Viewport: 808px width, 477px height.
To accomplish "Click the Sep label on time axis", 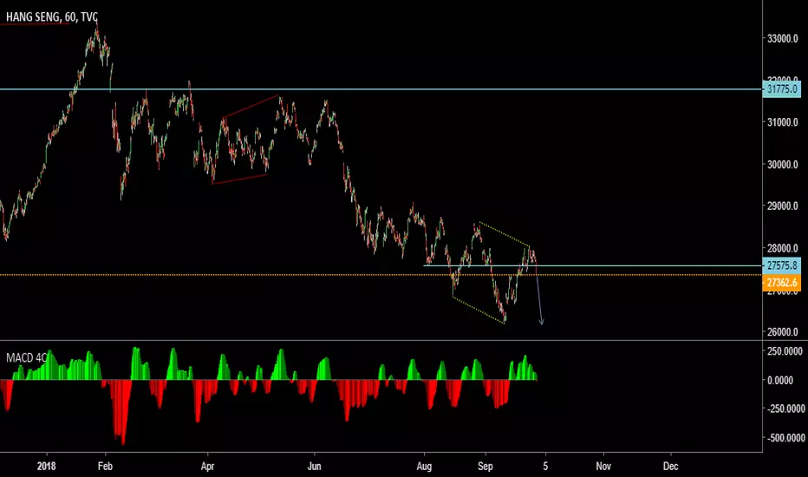I will point(485,467).
